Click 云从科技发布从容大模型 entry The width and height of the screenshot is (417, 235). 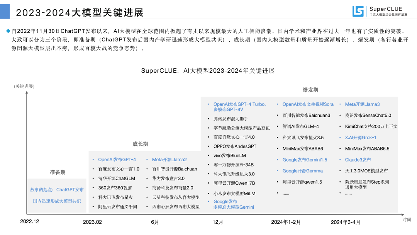pyautogui.click(x=176, y=198)
